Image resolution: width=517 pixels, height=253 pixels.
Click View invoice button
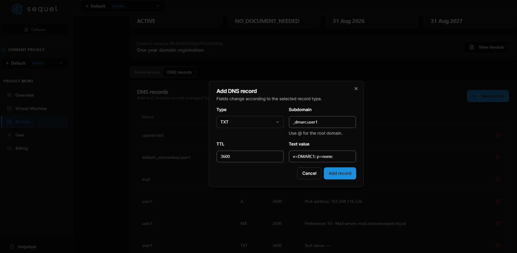click(486, 47)
